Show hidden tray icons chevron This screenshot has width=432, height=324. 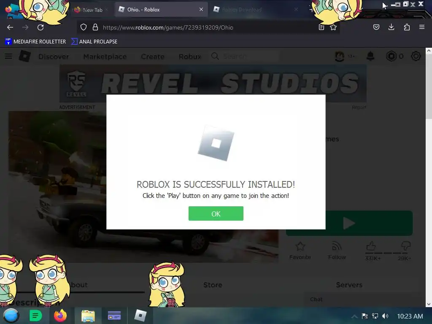(354, 316)
